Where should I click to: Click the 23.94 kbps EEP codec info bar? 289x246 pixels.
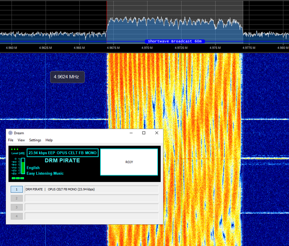[x=62, y=153]
